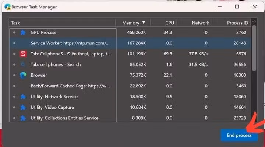The image size is (265, 147).
Task: Sort by the CPU column header
Action: 163,23
